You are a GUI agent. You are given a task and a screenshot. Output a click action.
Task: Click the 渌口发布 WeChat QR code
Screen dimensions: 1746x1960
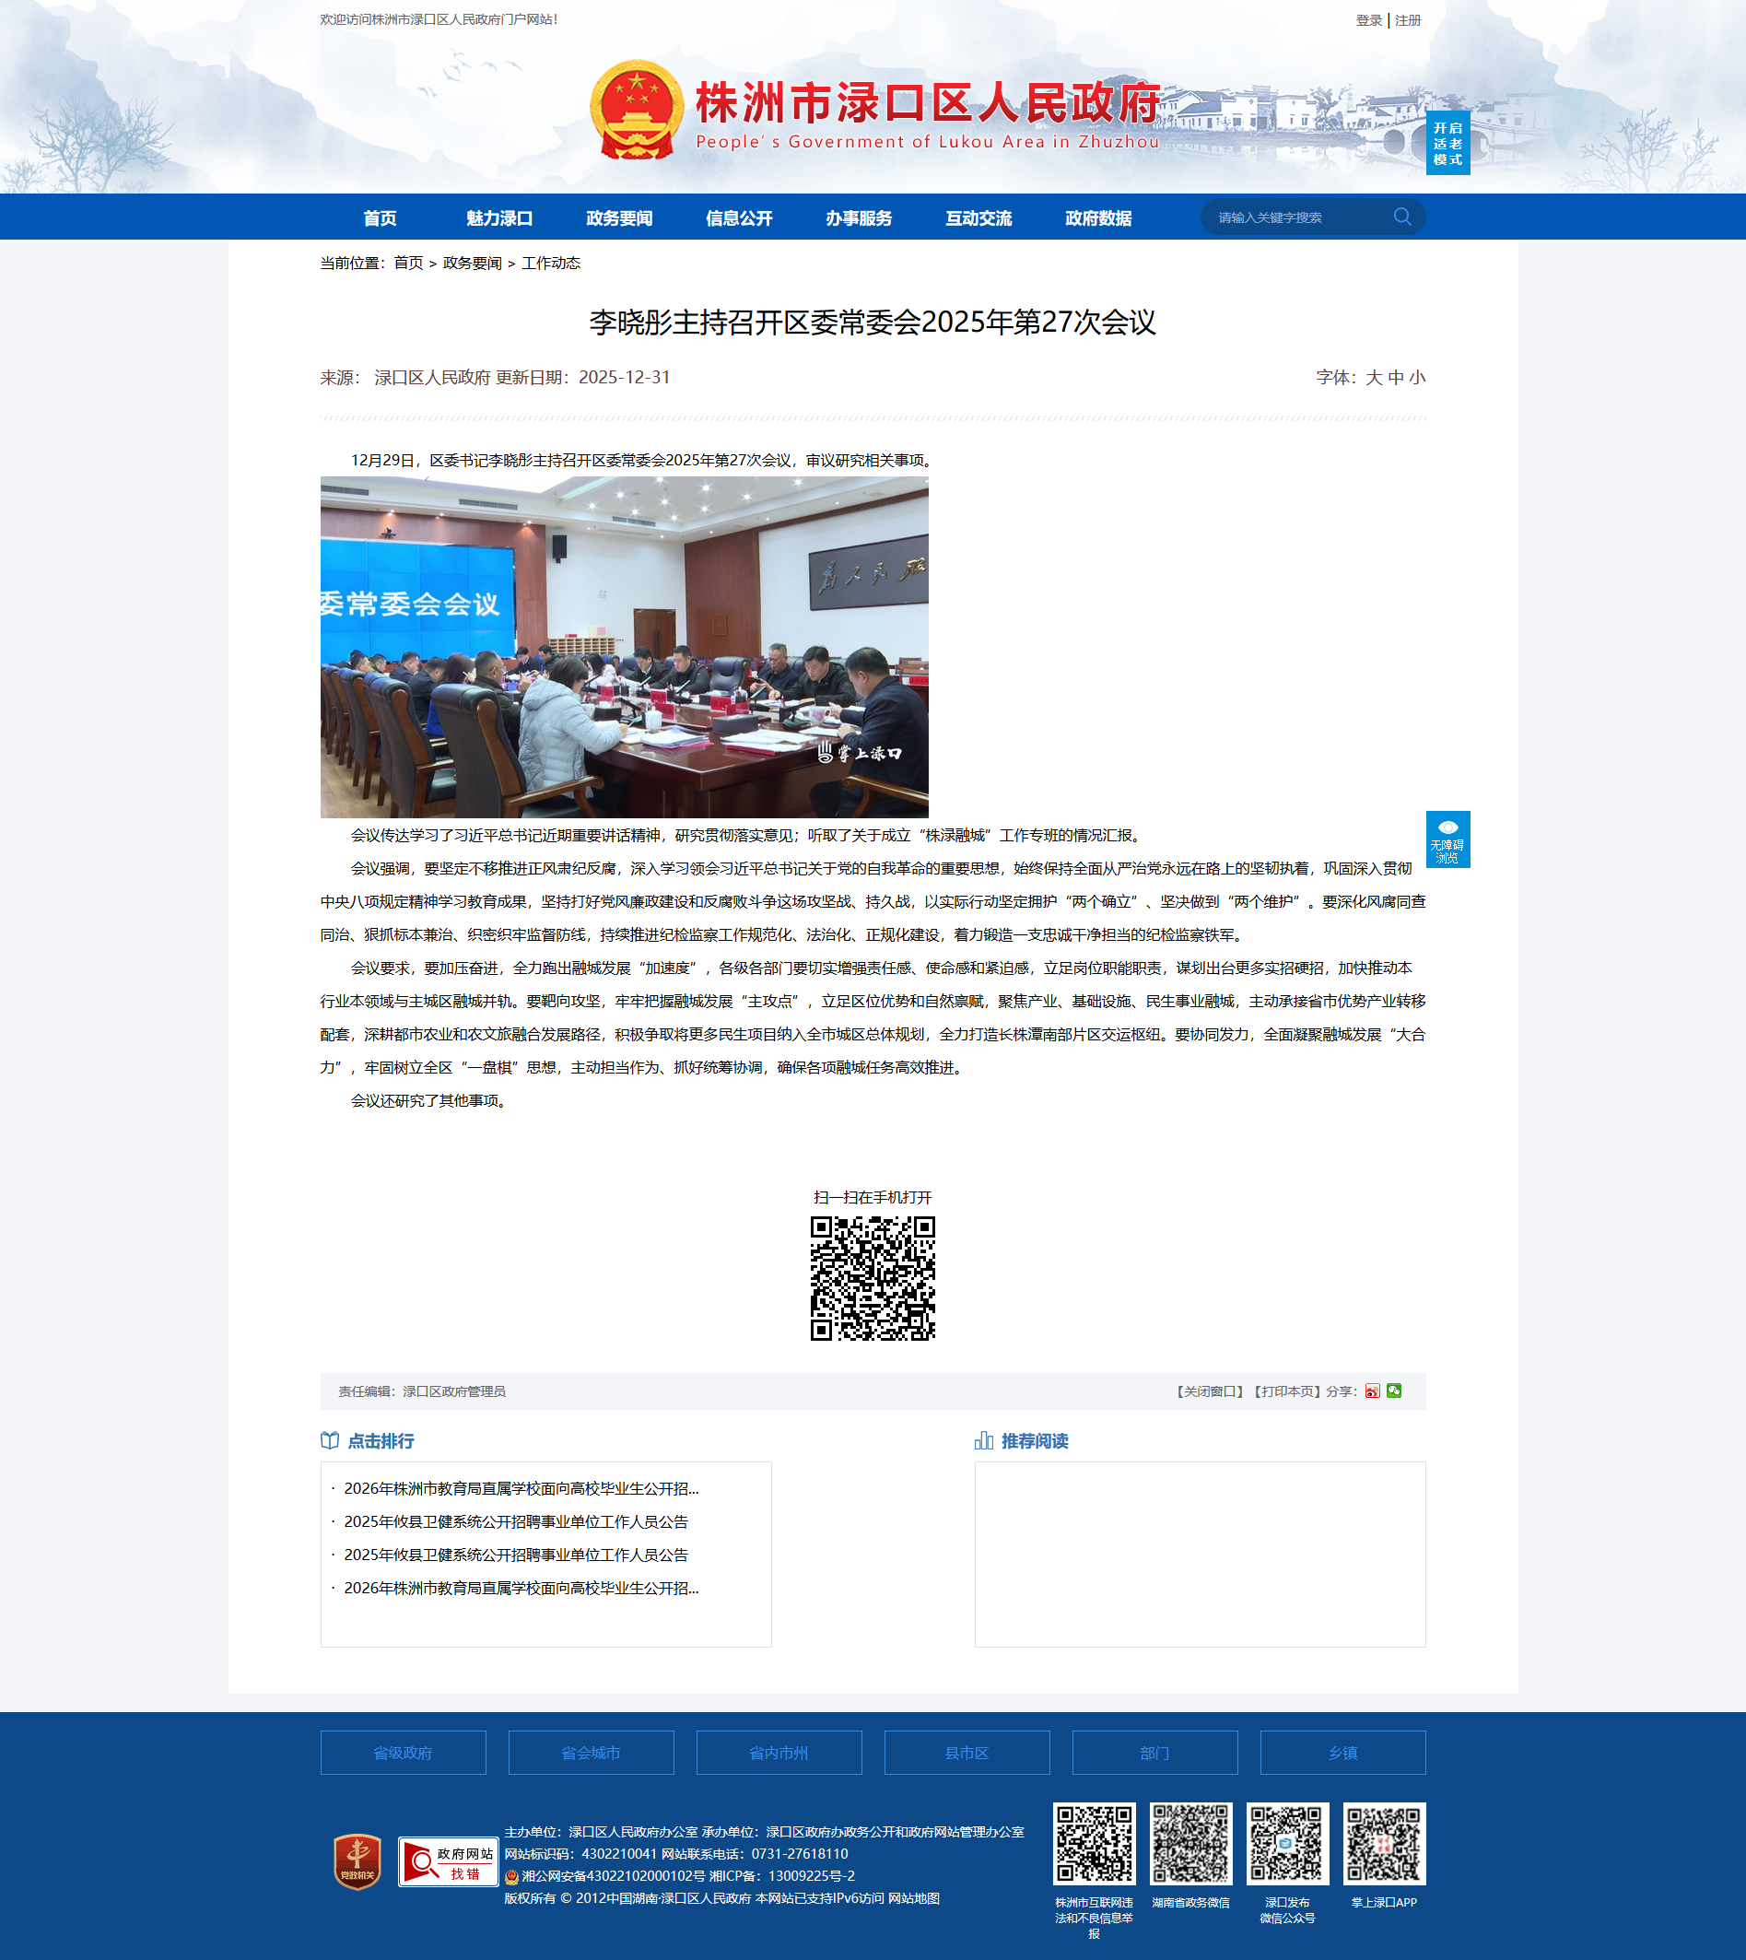[x=1286, y=1843]
